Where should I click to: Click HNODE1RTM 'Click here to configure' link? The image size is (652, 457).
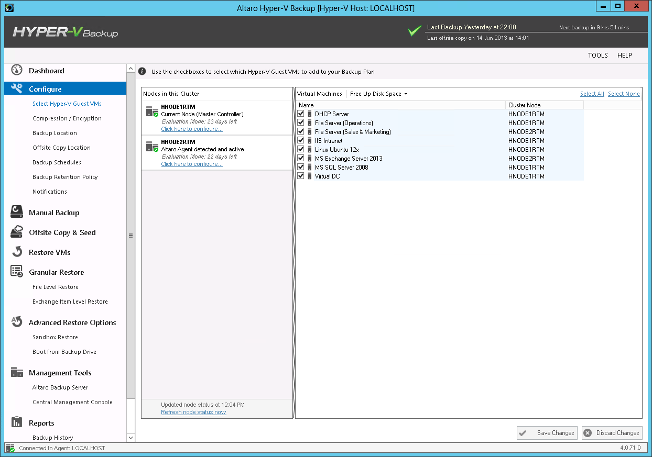pos(192,129)
